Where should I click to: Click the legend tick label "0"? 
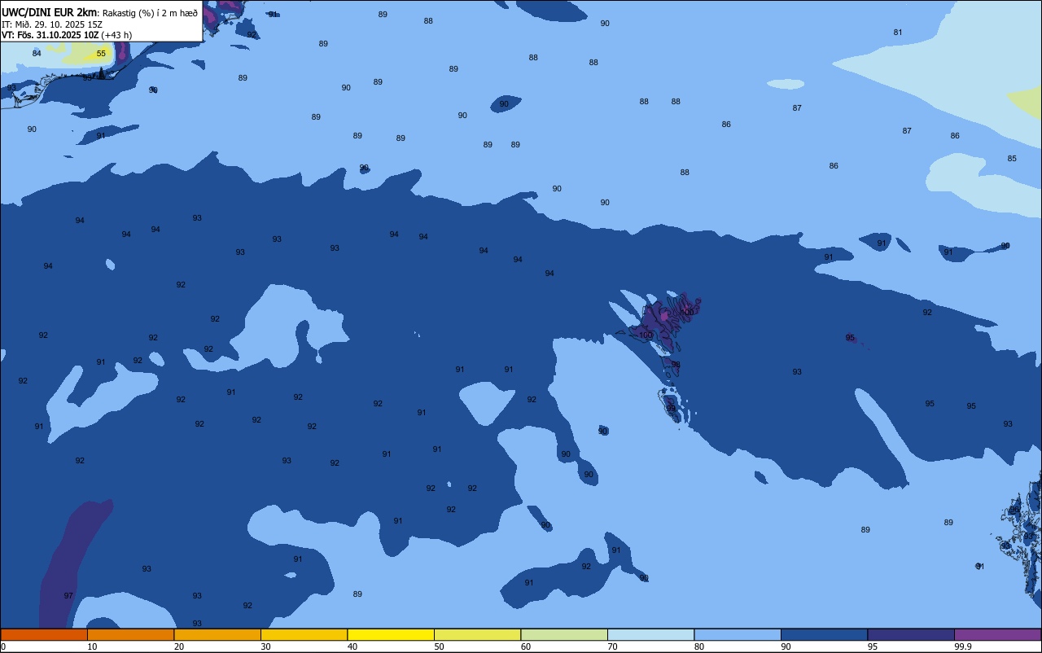[x=3, y=646]
